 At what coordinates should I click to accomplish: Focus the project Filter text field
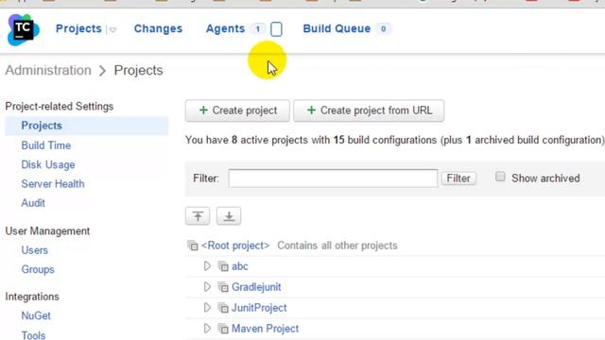click(333, 178)
